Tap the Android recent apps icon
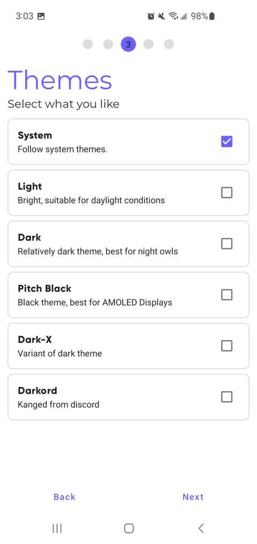 [x=57, y=528]
